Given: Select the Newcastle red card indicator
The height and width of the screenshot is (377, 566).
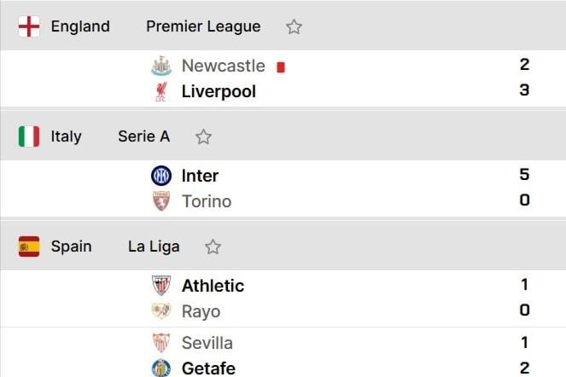Looking at the screenshot, I should tap(281, 67).
